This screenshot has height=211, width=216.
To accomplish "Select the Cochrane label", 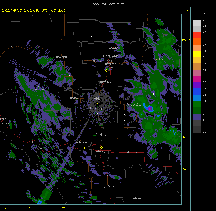I will (x=81, y=142).
